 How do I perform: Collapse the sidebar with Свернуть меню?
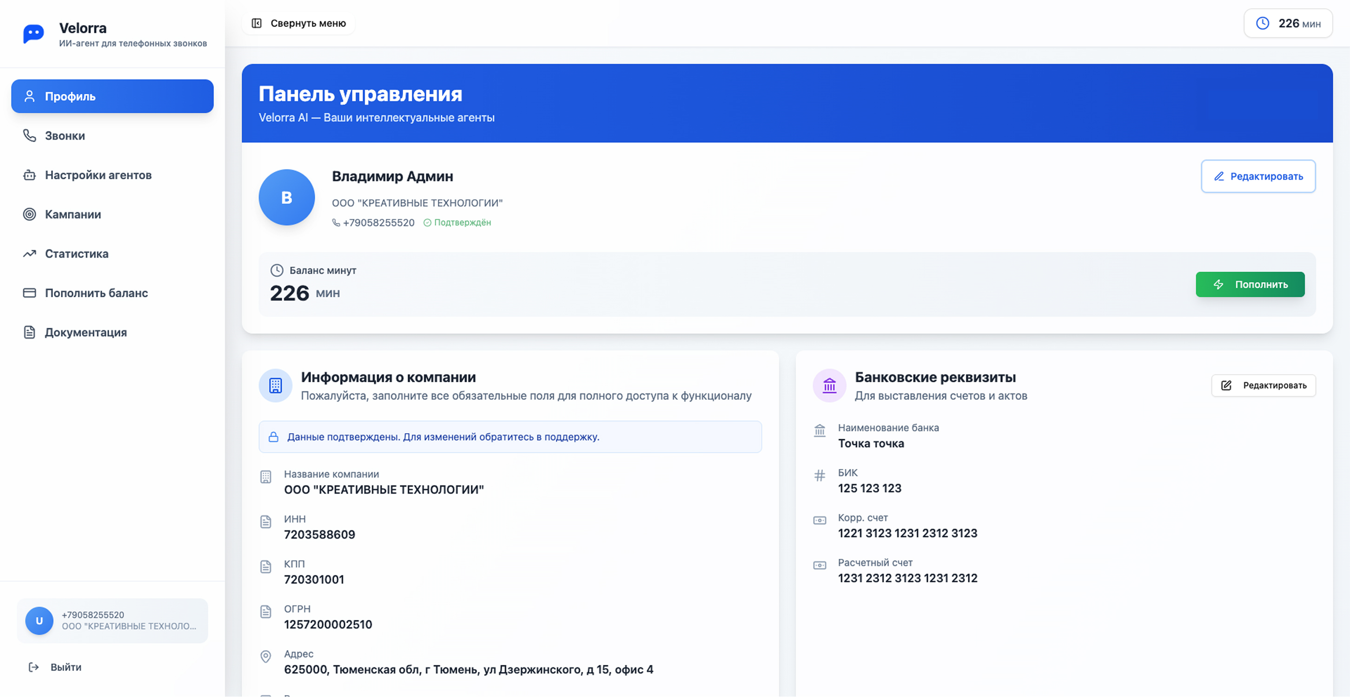tap(299, 23)
